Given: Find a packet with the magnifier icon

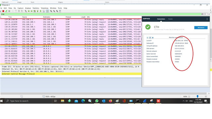Looking at the screenshot, I should pyautogui.click(x=26, y=11).
